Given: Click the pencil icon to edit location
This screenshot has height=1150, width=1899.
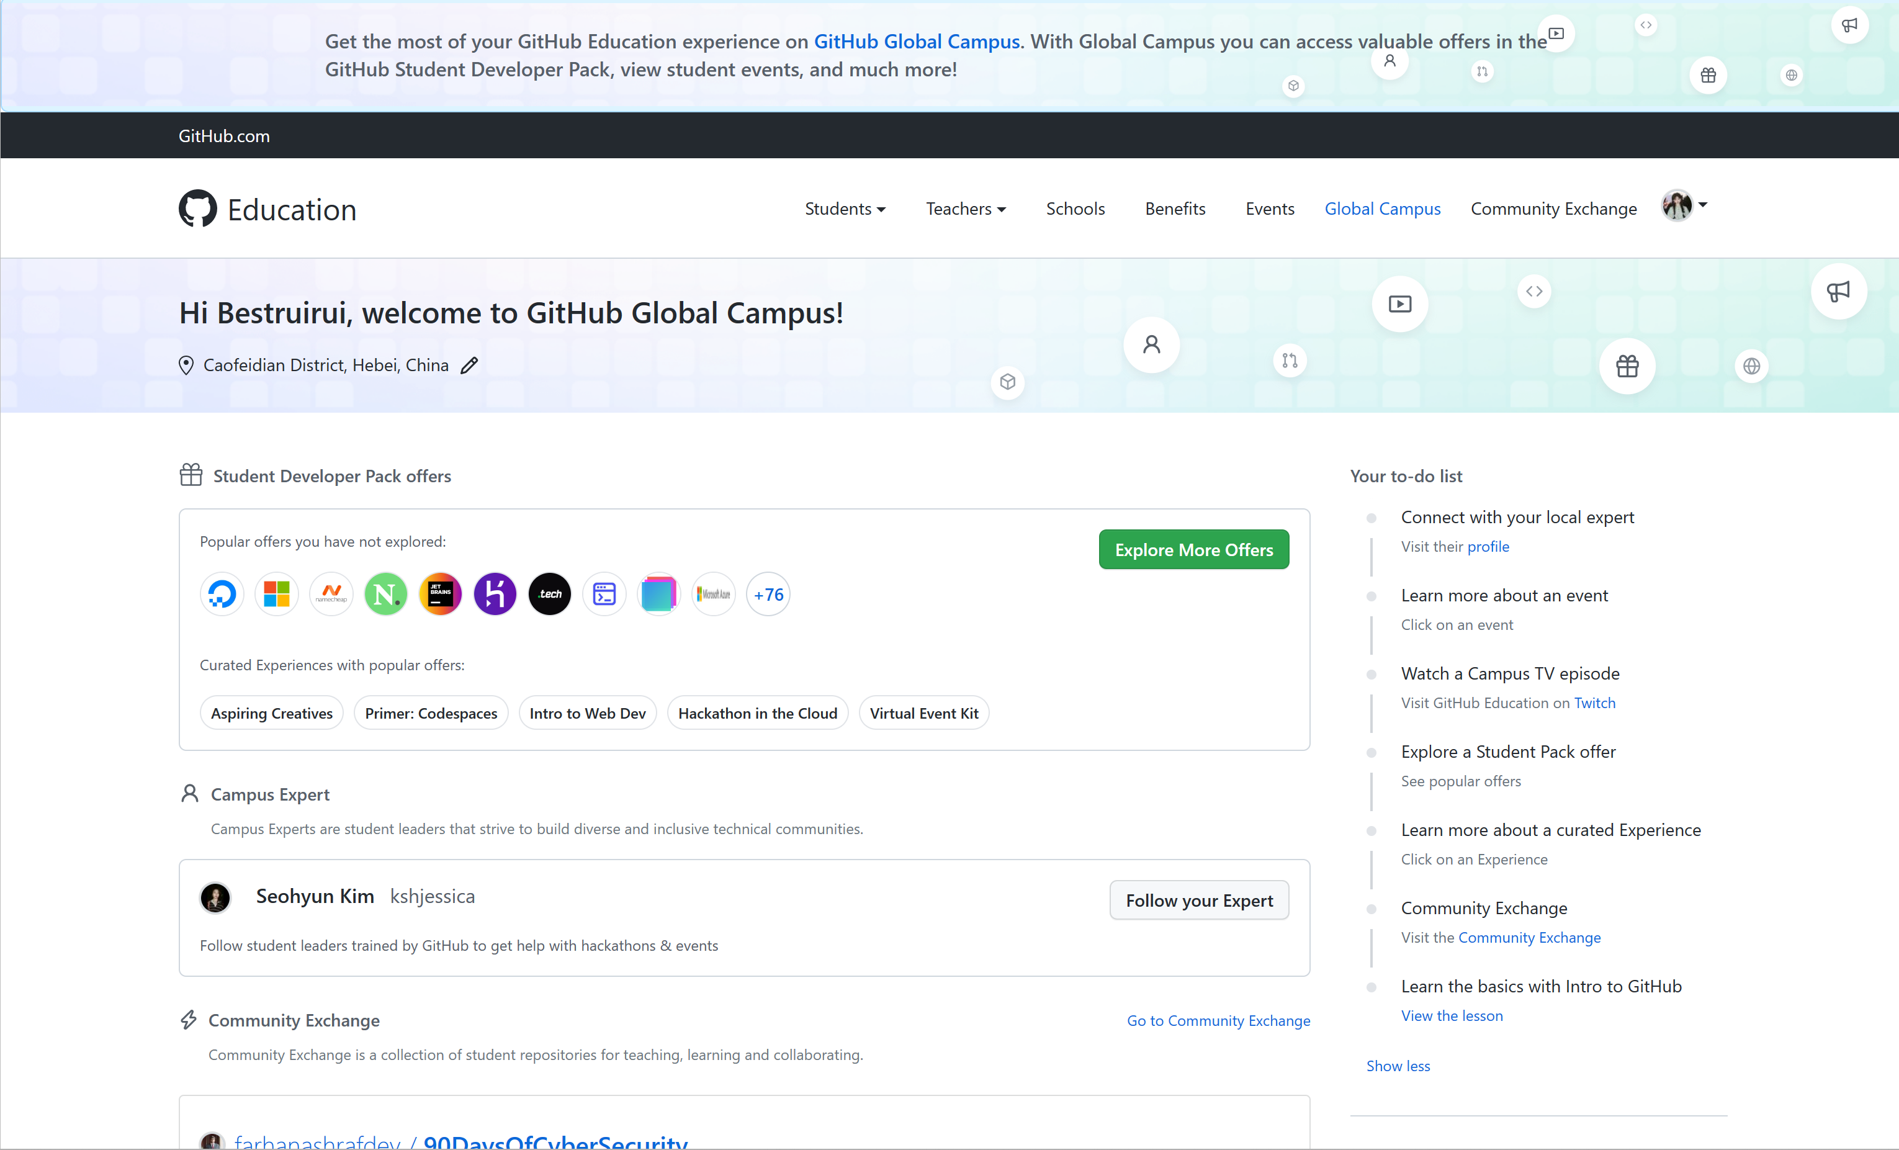Looking at the screenshot, I should click(x=469, y=366).
